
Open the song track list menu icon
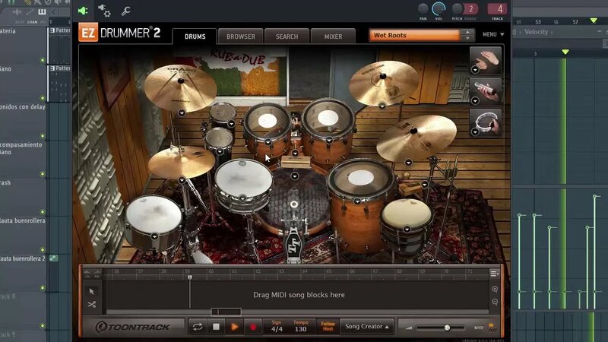(494, 274)
